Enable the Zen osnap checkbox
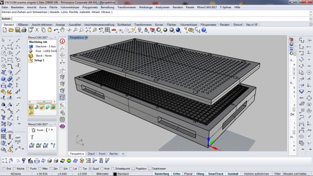This screenshot has width=313, height=176. [51, 169]
